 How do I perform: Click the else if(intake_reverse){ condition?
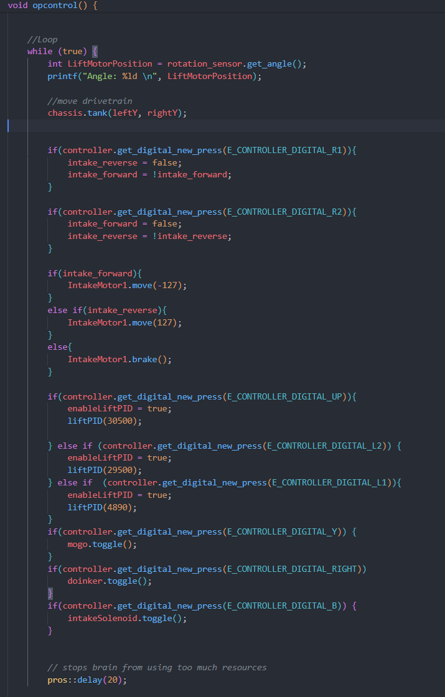coord(107,311)
